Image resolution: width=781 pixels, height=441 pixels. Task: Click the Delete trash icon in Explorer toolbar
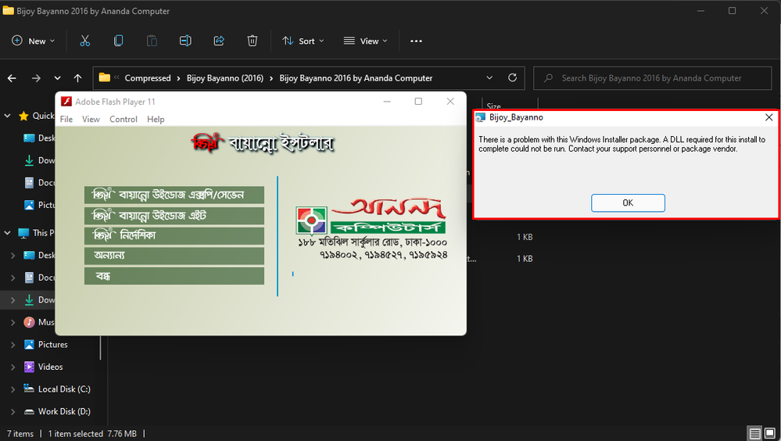pyautogui.click(x=253, y=41)
